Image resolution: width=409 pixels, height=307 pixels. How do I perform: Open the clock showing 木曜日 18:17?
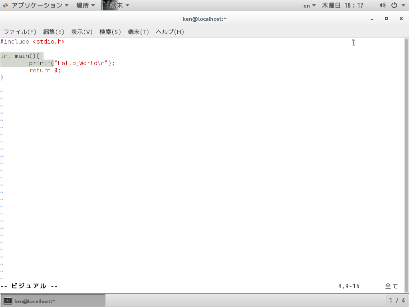click(342, 6)
